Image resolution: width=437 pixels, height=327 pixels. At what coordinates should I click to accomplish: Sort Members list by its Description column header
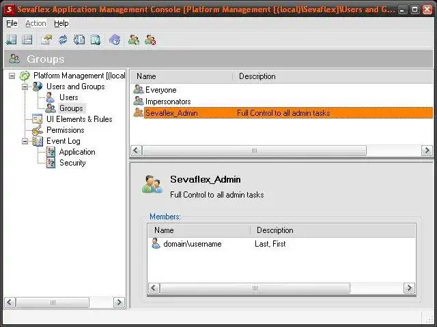[x=333, y=230]
